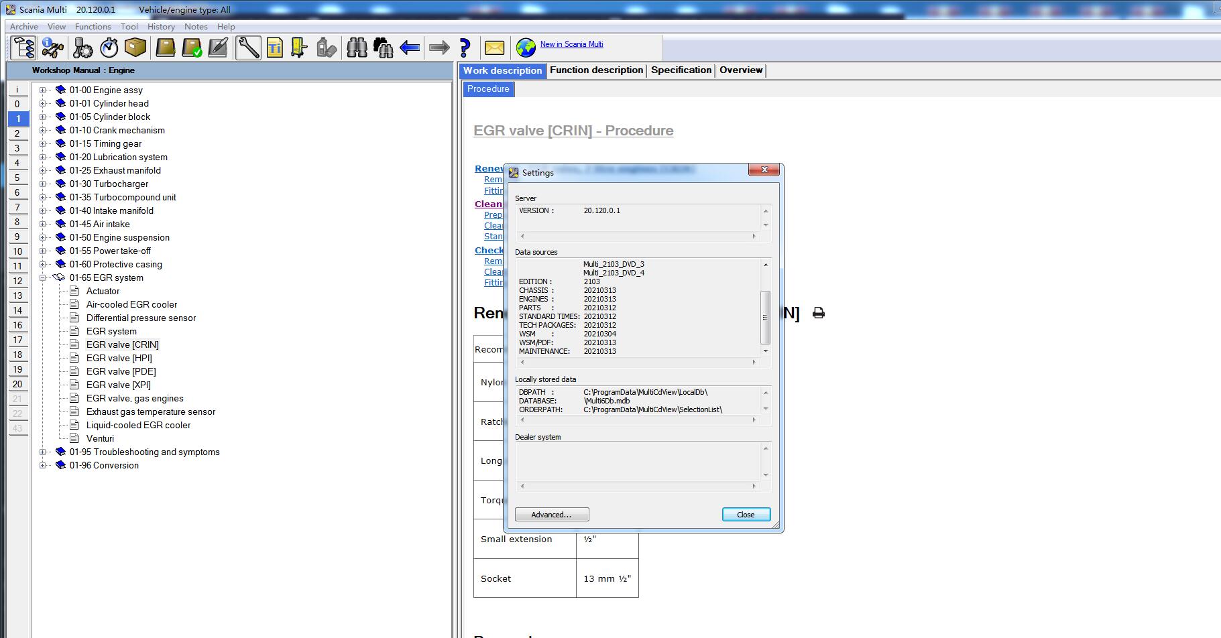Image resolution: width=1221 pixels, height=638 pixels.
Task: Select the 'i' group in the sidebar
Action: pyautogui.click(x=18, y=89)
